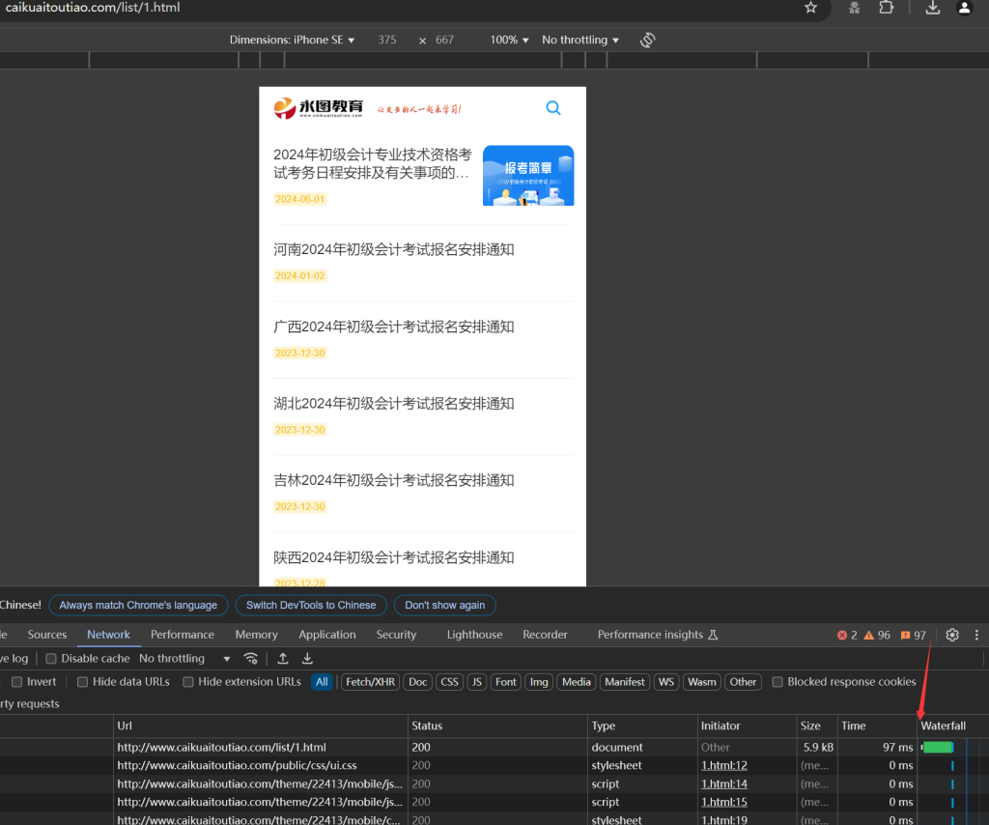Expand the 100% zoom level dropdown
The height and width of the screenshot is (825, 989).
[509, 40]
